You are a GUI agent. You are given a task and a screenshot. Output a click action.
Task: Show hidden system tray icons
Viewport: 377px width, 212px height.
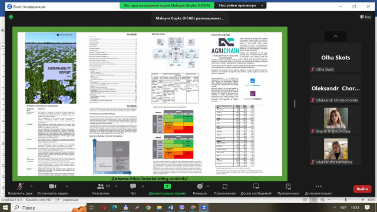tap(335, 207)
